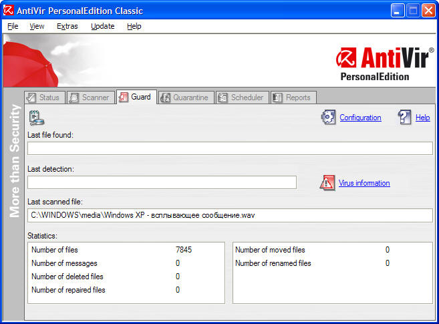This screenshot has width=439, height=324.
Task: Click the AntiVir umbrella icon in title bar
Action: pos(8,10)
